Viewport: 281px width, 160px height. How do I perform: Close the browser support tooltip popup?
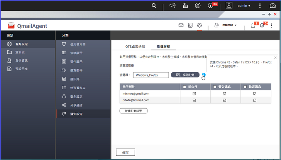275,58
